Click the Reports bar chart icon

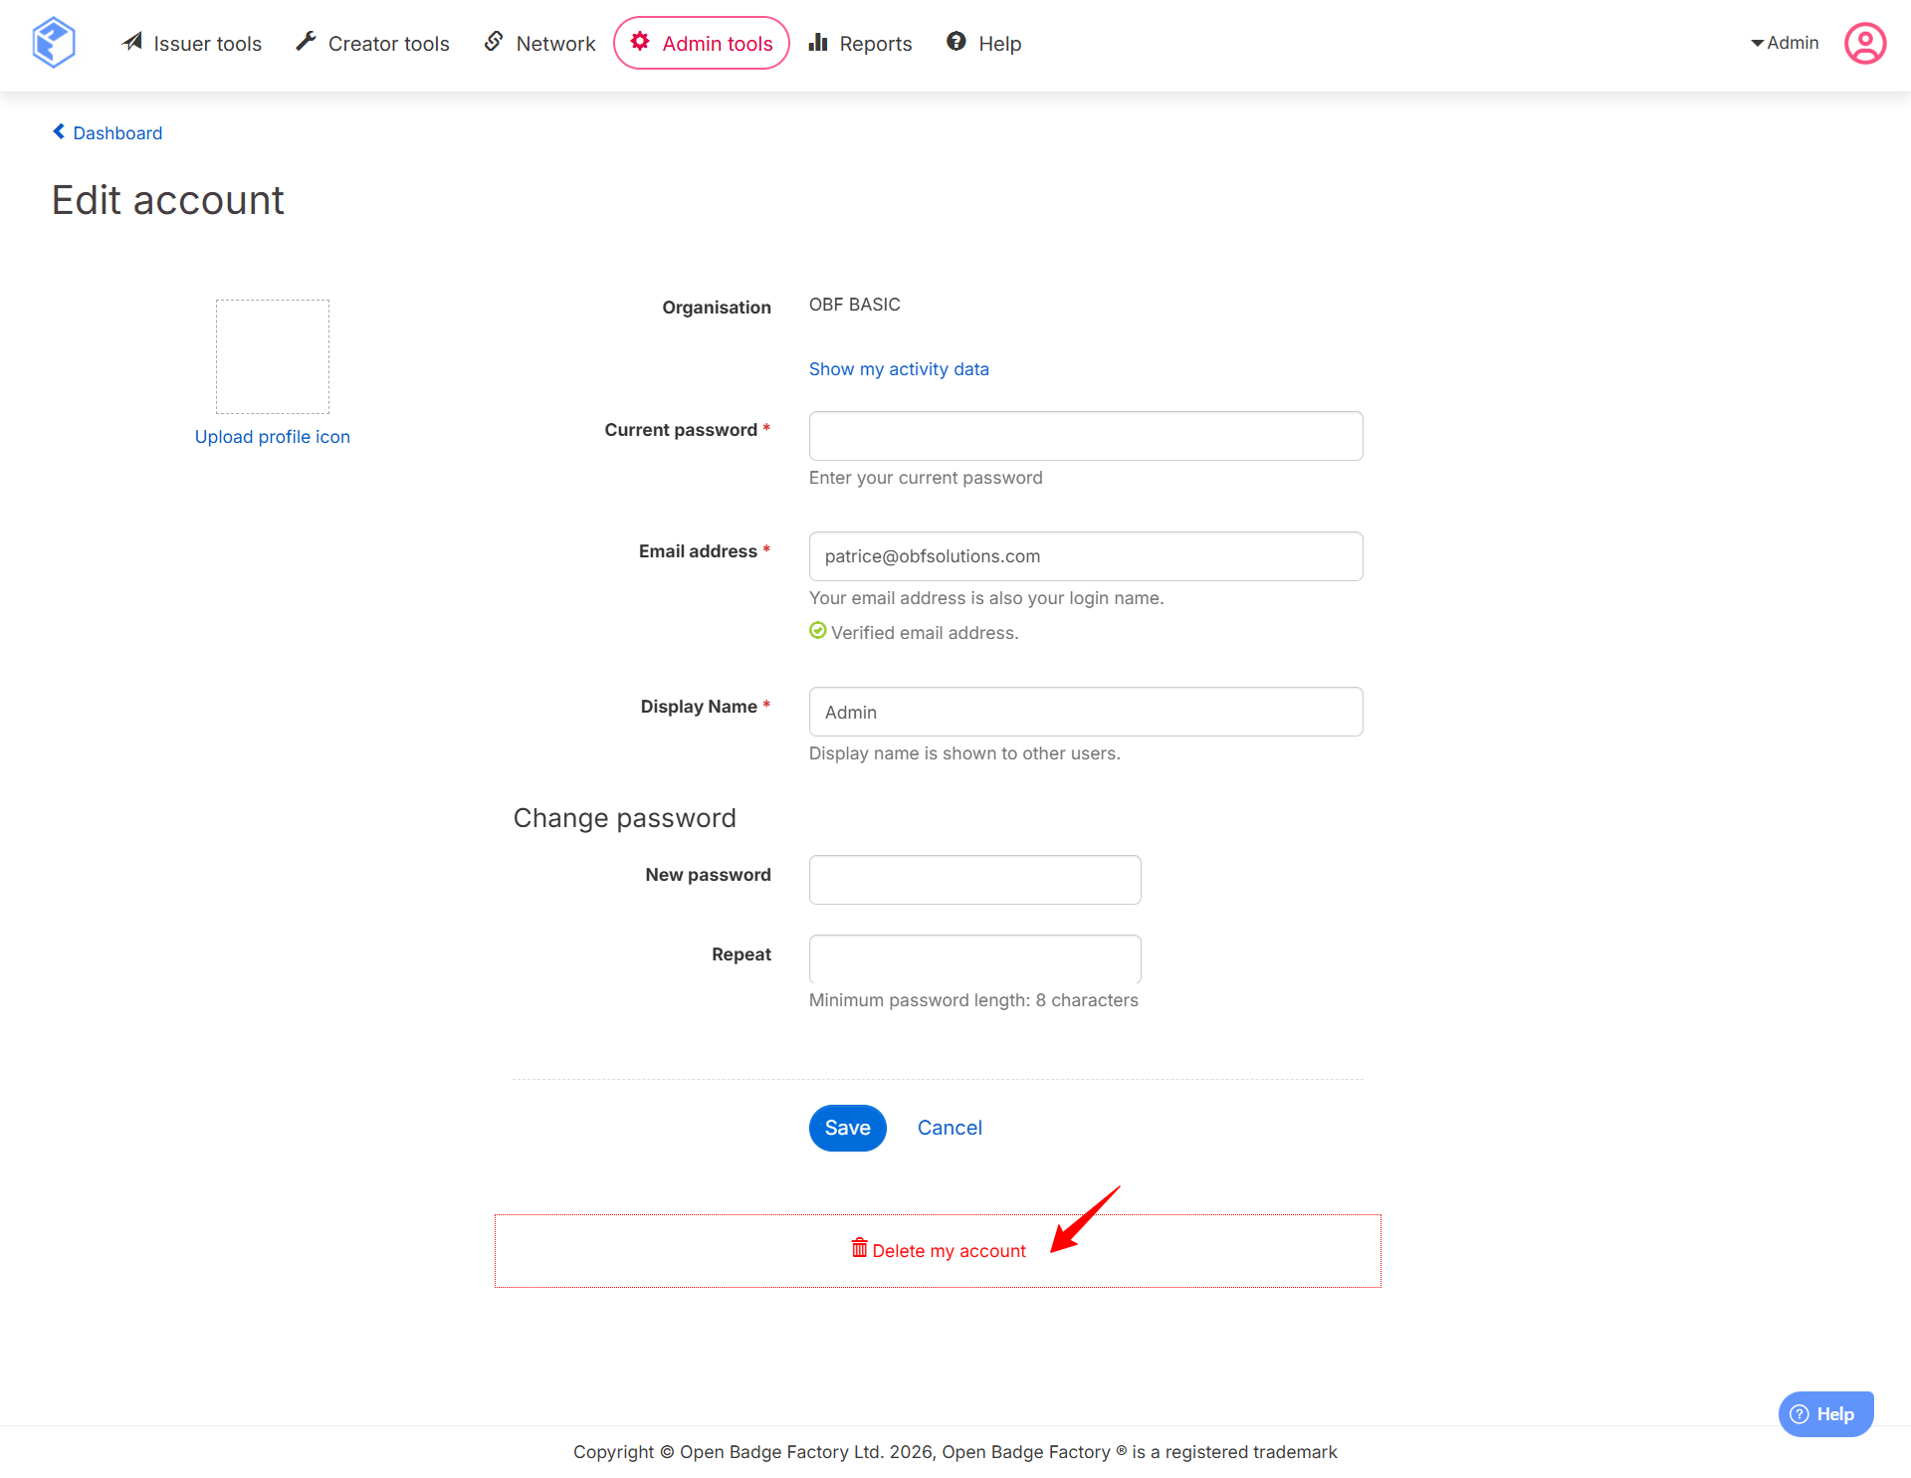click(818, 42)
